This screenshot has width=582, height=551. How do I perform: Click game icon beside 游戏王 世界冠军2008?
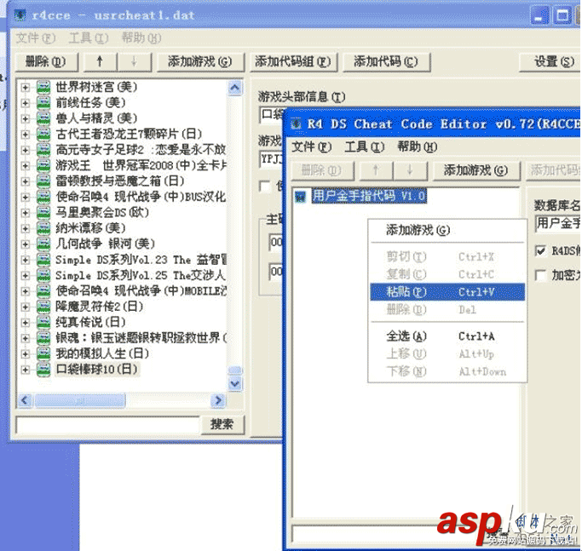point(43,165)
